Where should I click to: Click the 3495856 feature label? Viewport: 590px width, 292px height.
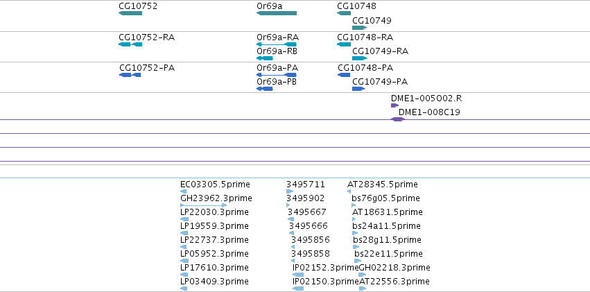click(311, 240)
